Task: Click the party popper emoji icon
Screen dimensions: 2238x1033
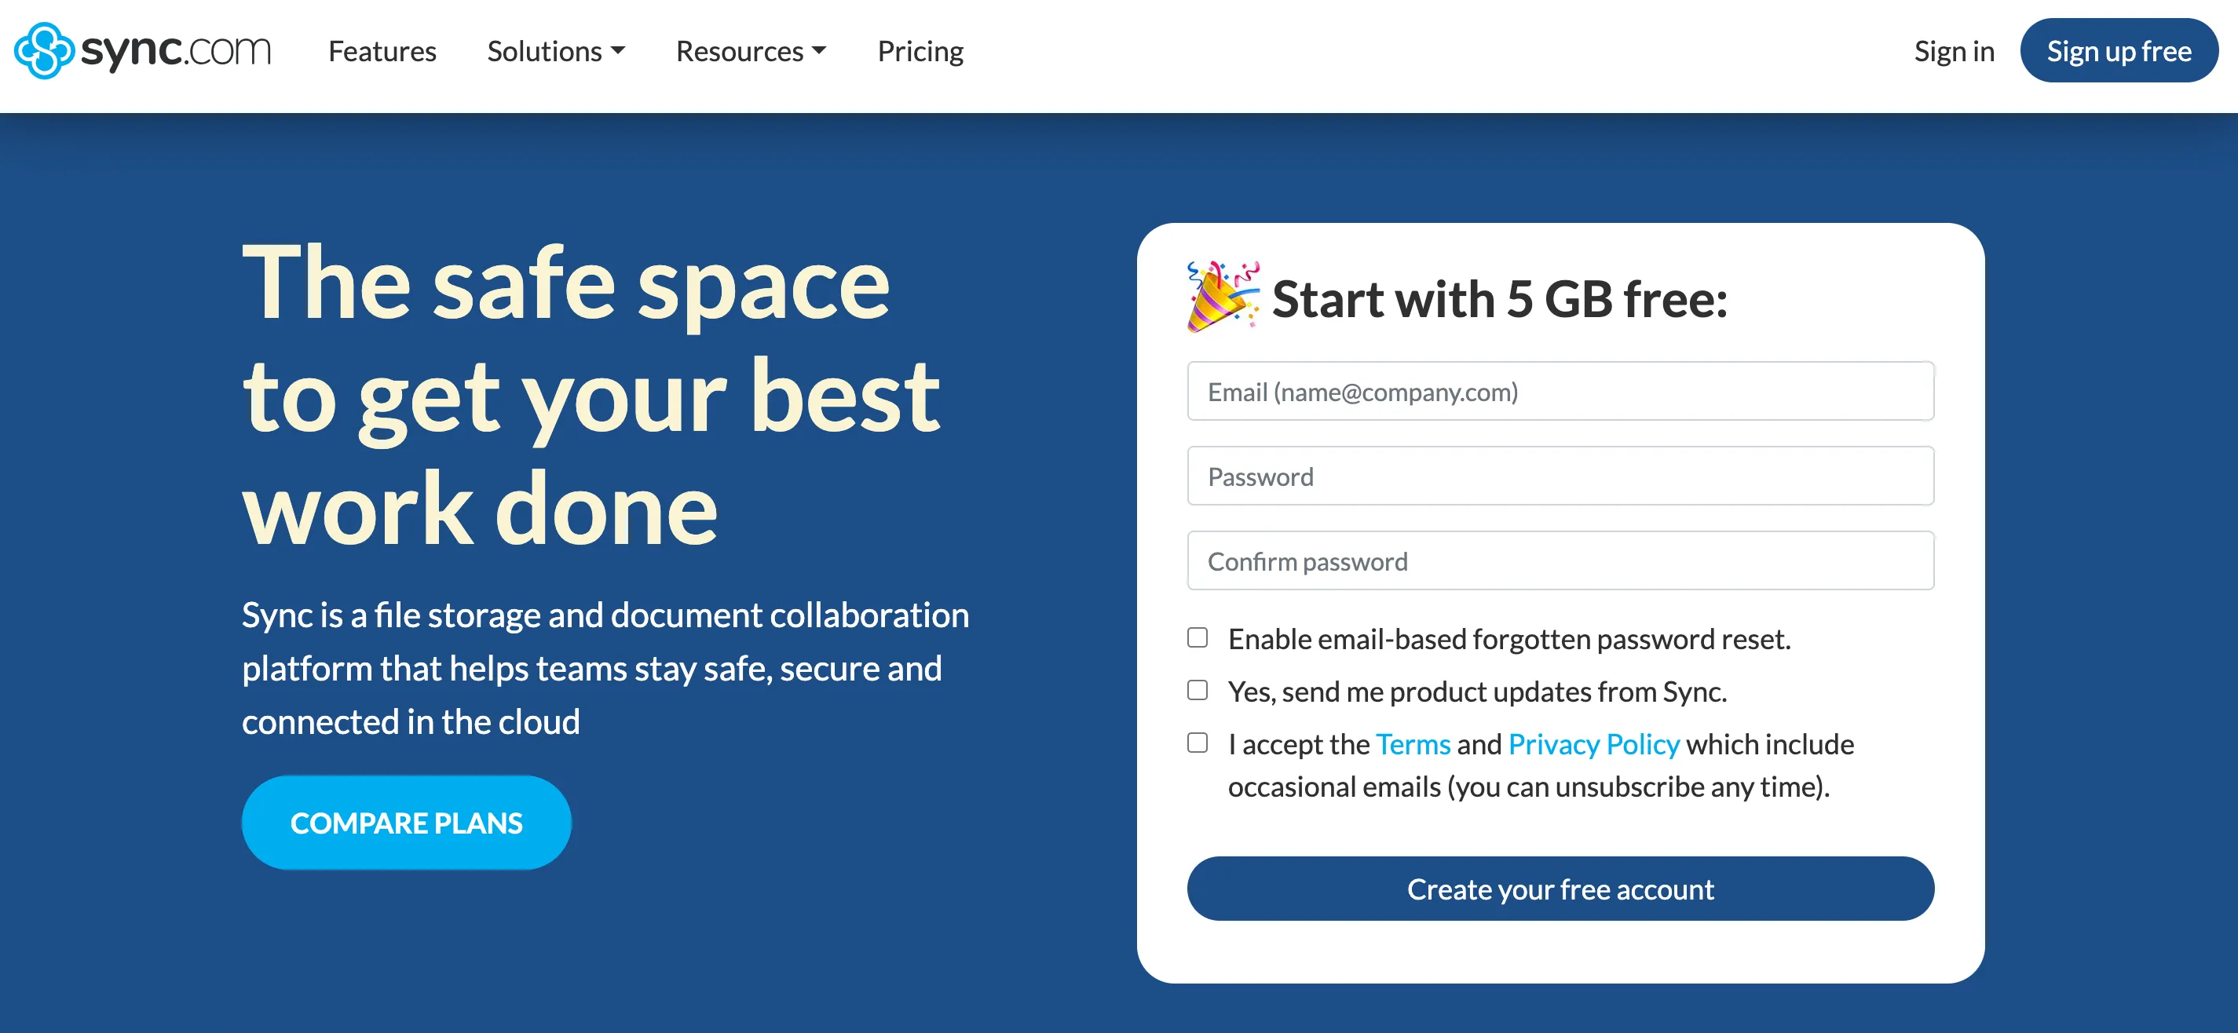Action: 1223,296
